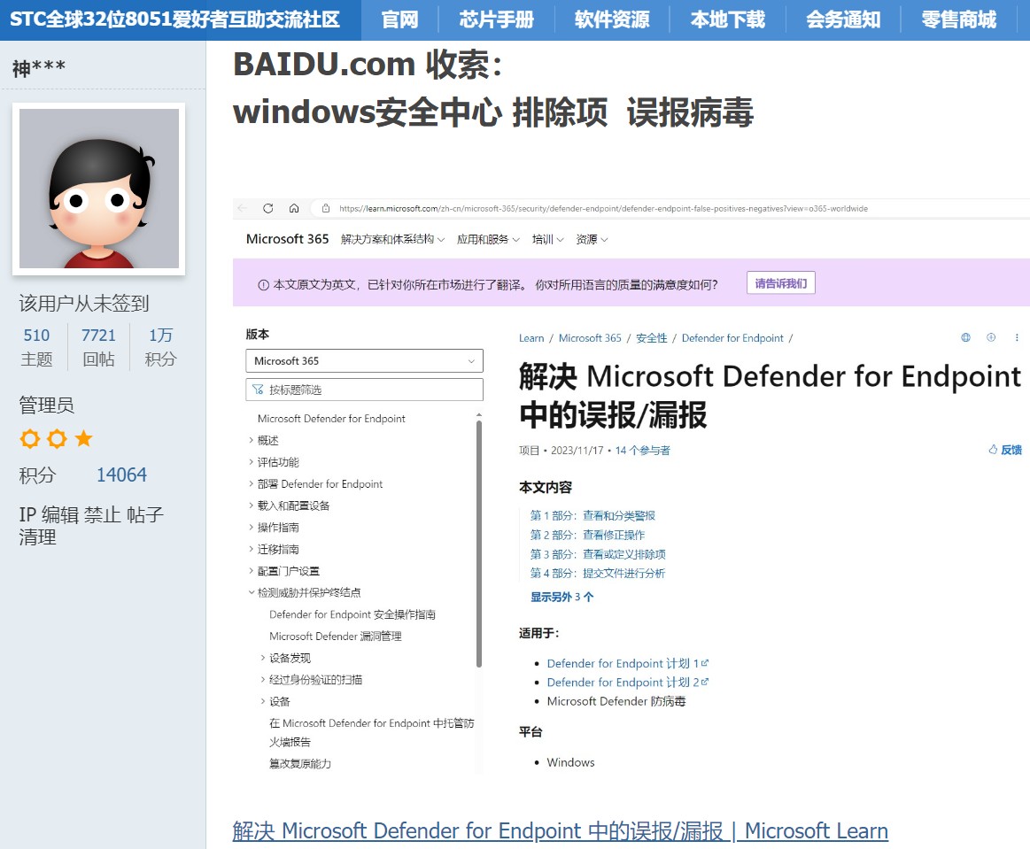Open 第 4 部分: 提交文件进行分析 link
The height and width of the screenshot is (849, 1030).
598,573
